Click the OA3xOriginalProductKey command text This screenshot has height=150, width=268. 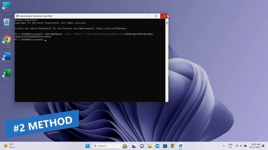[x=139, y=34]
